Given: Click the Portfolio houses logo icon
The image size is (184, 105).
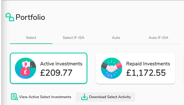Looking at the screenshot, I should [10, 17].
